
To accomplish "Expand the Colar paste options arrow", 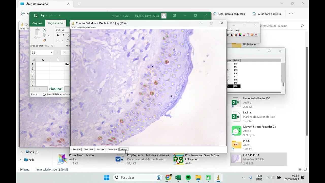I will coord(37,41).
